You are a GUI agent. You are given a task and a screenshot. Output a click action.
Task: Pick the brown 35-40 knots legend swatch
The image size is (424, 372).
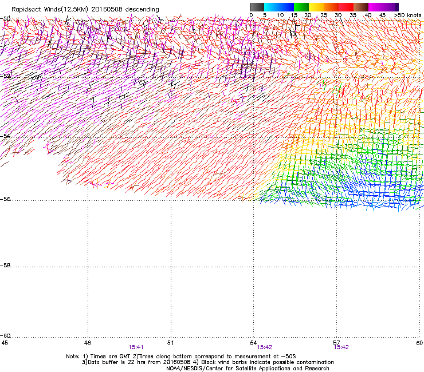tap(361, 7)
